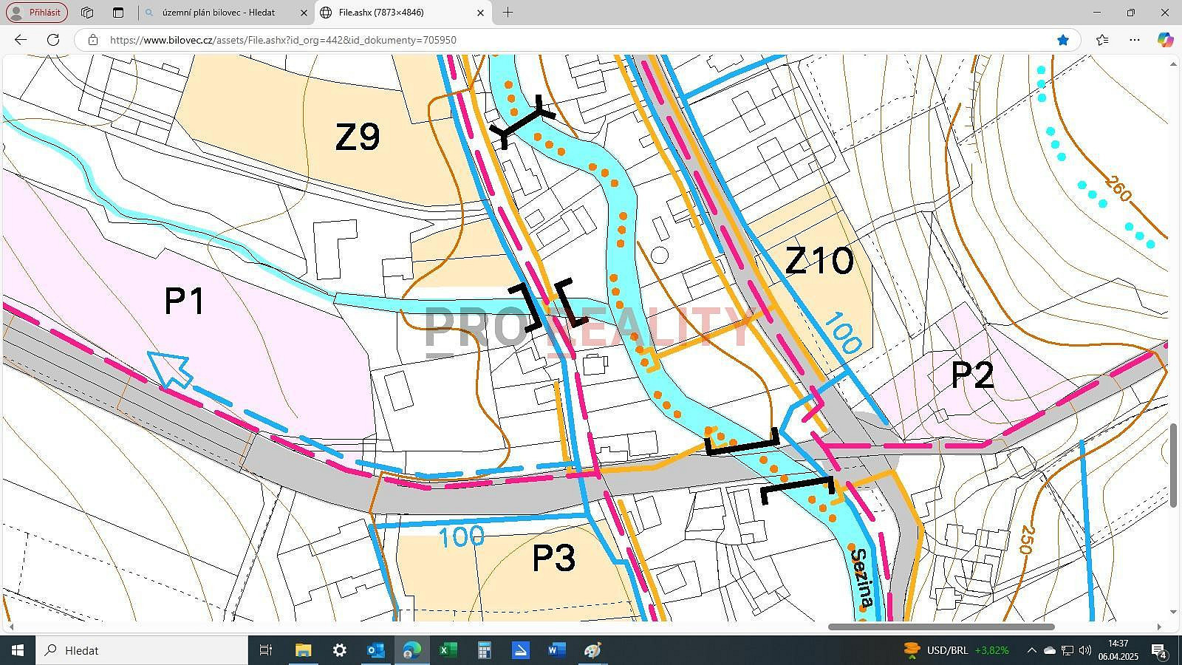The image size is (1182, 665).
Task: Open the Workspaces icon beside profile
Action: click(x=87, y=13)
